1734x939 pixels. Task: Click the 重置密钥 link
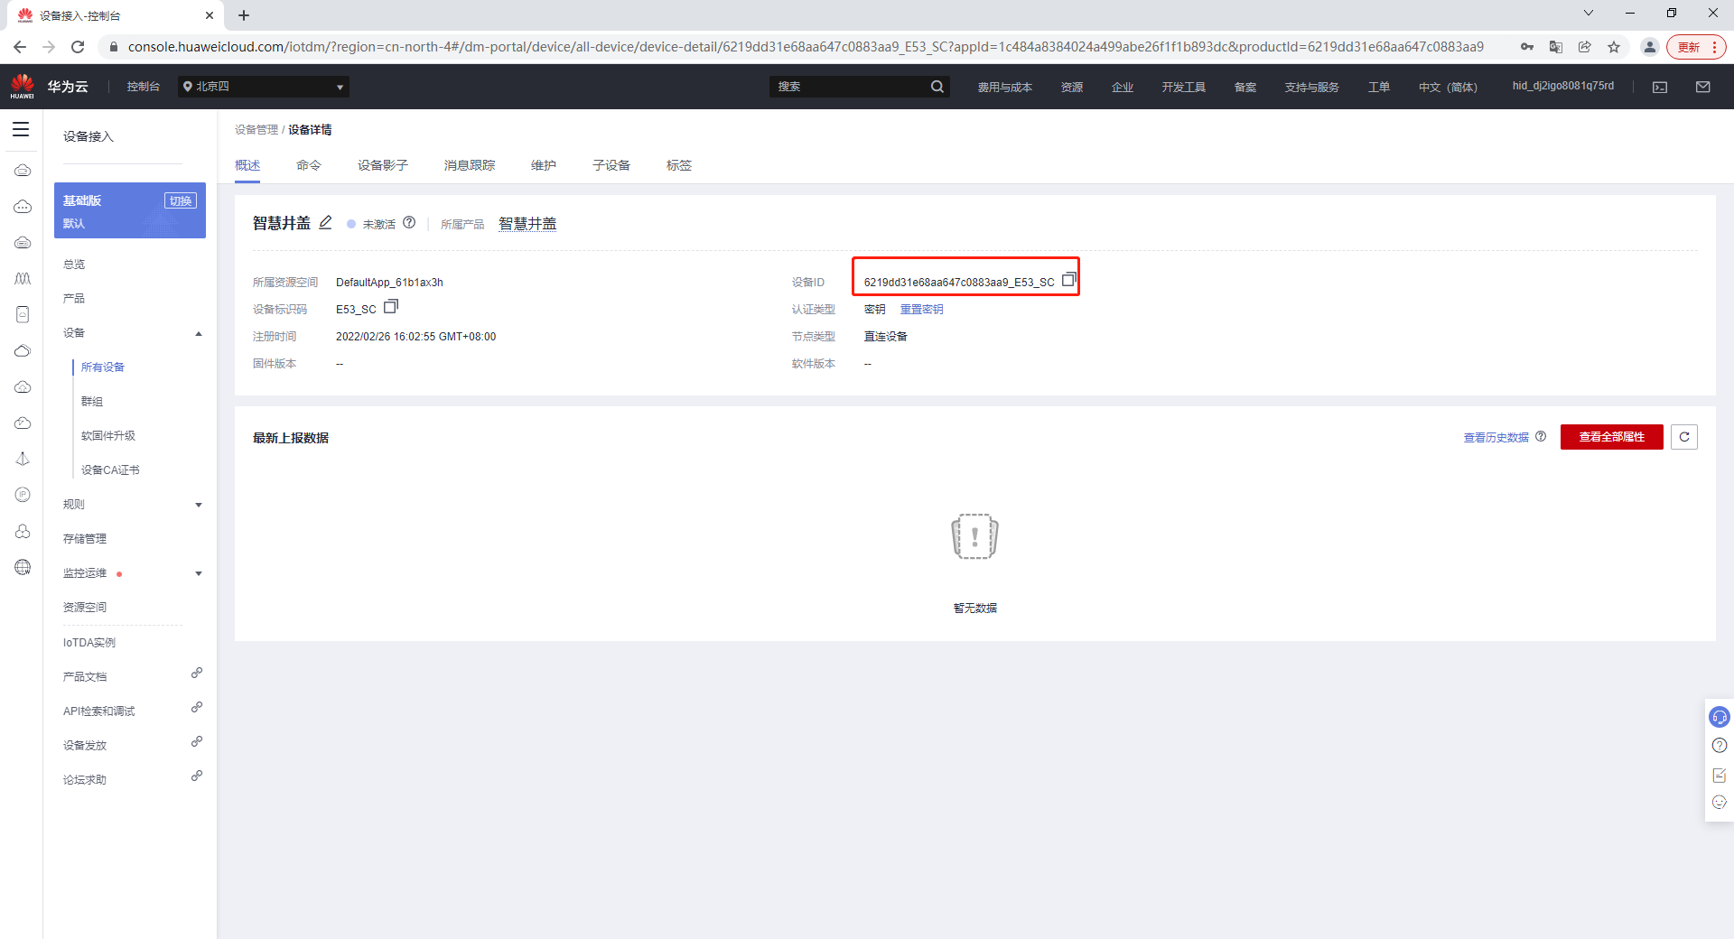[922, 309]
